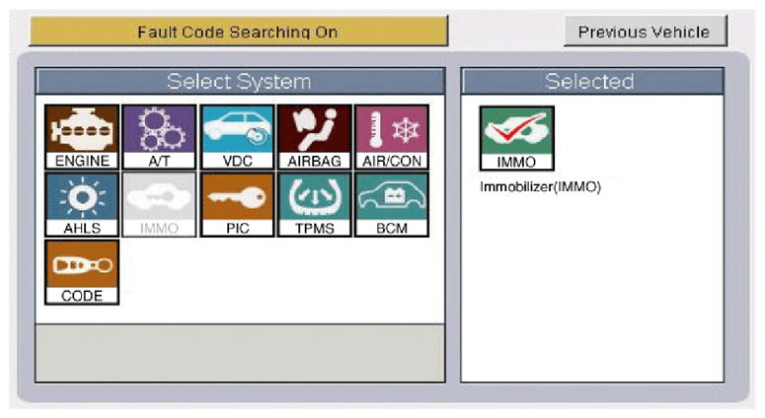This screenshot has width=765, height=418.
Task: Click the Select System panel header
Action: point(238,81)
